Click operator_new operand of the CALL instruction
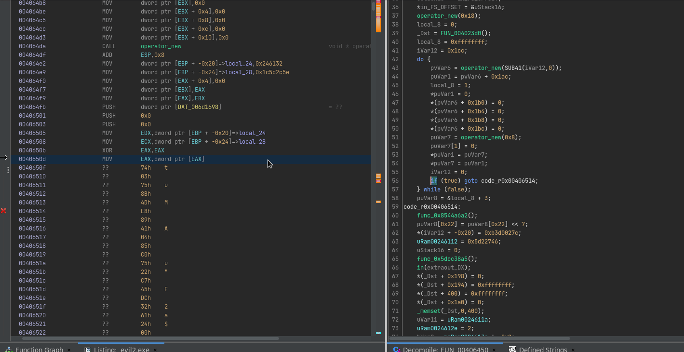This screenshot has width=684, height=352. click(x=161, y=46)
